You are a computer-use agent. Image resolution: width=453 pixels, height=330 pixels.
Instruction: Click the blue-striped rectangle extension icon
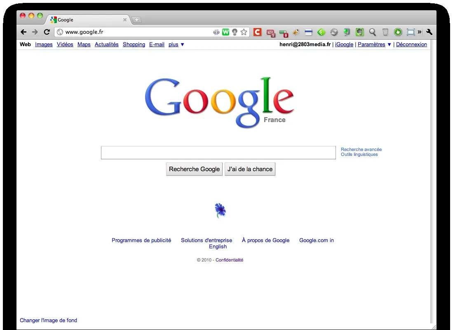tap(309, 33)
